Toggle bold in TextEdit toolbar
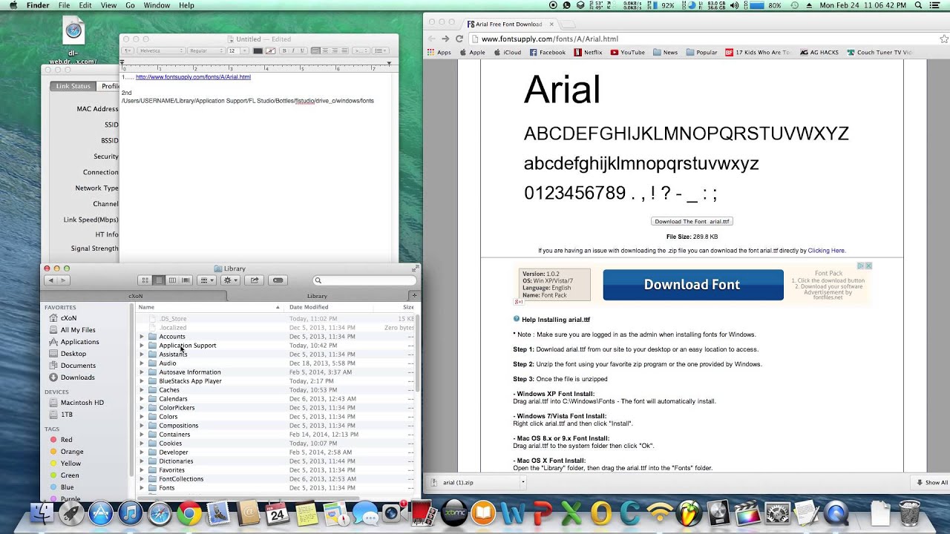The height and width of the screenshot is (534, 950). (284, 50)
